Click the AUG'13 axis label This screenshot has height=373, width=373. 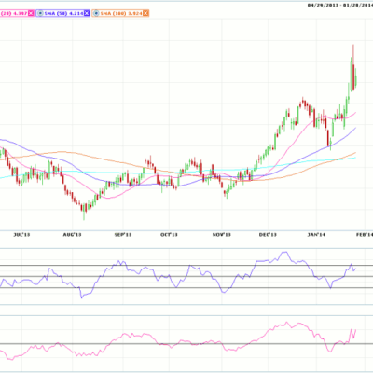72,235
